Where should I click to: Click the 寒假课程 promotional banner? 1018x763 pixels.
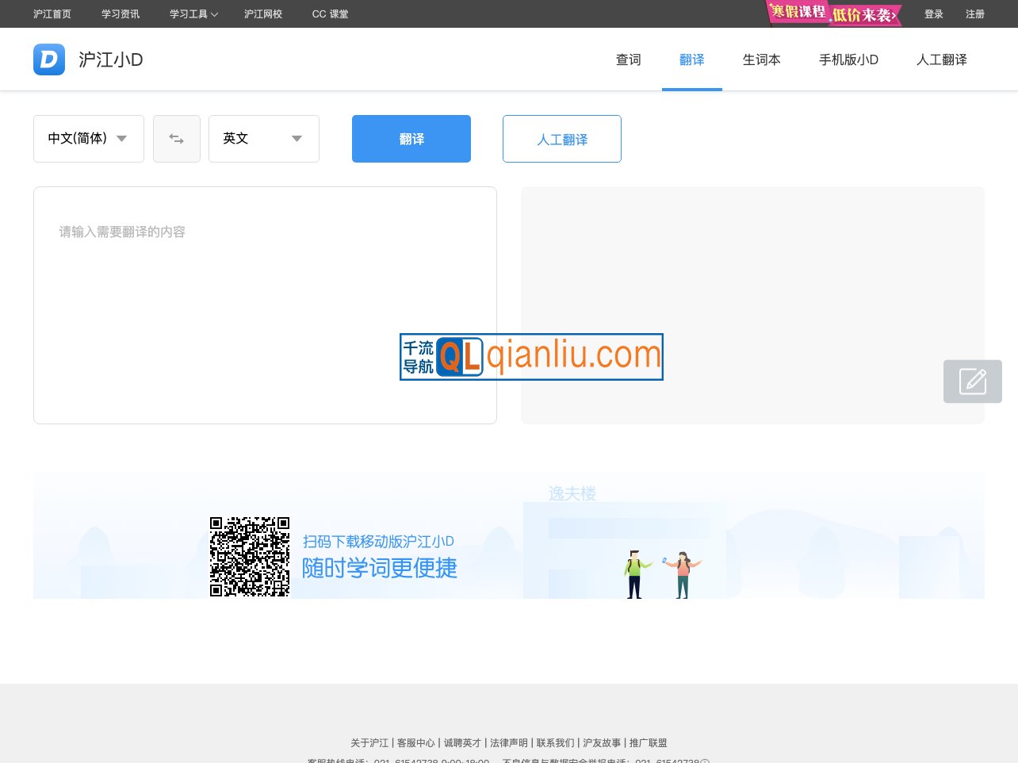pos(832,13)
